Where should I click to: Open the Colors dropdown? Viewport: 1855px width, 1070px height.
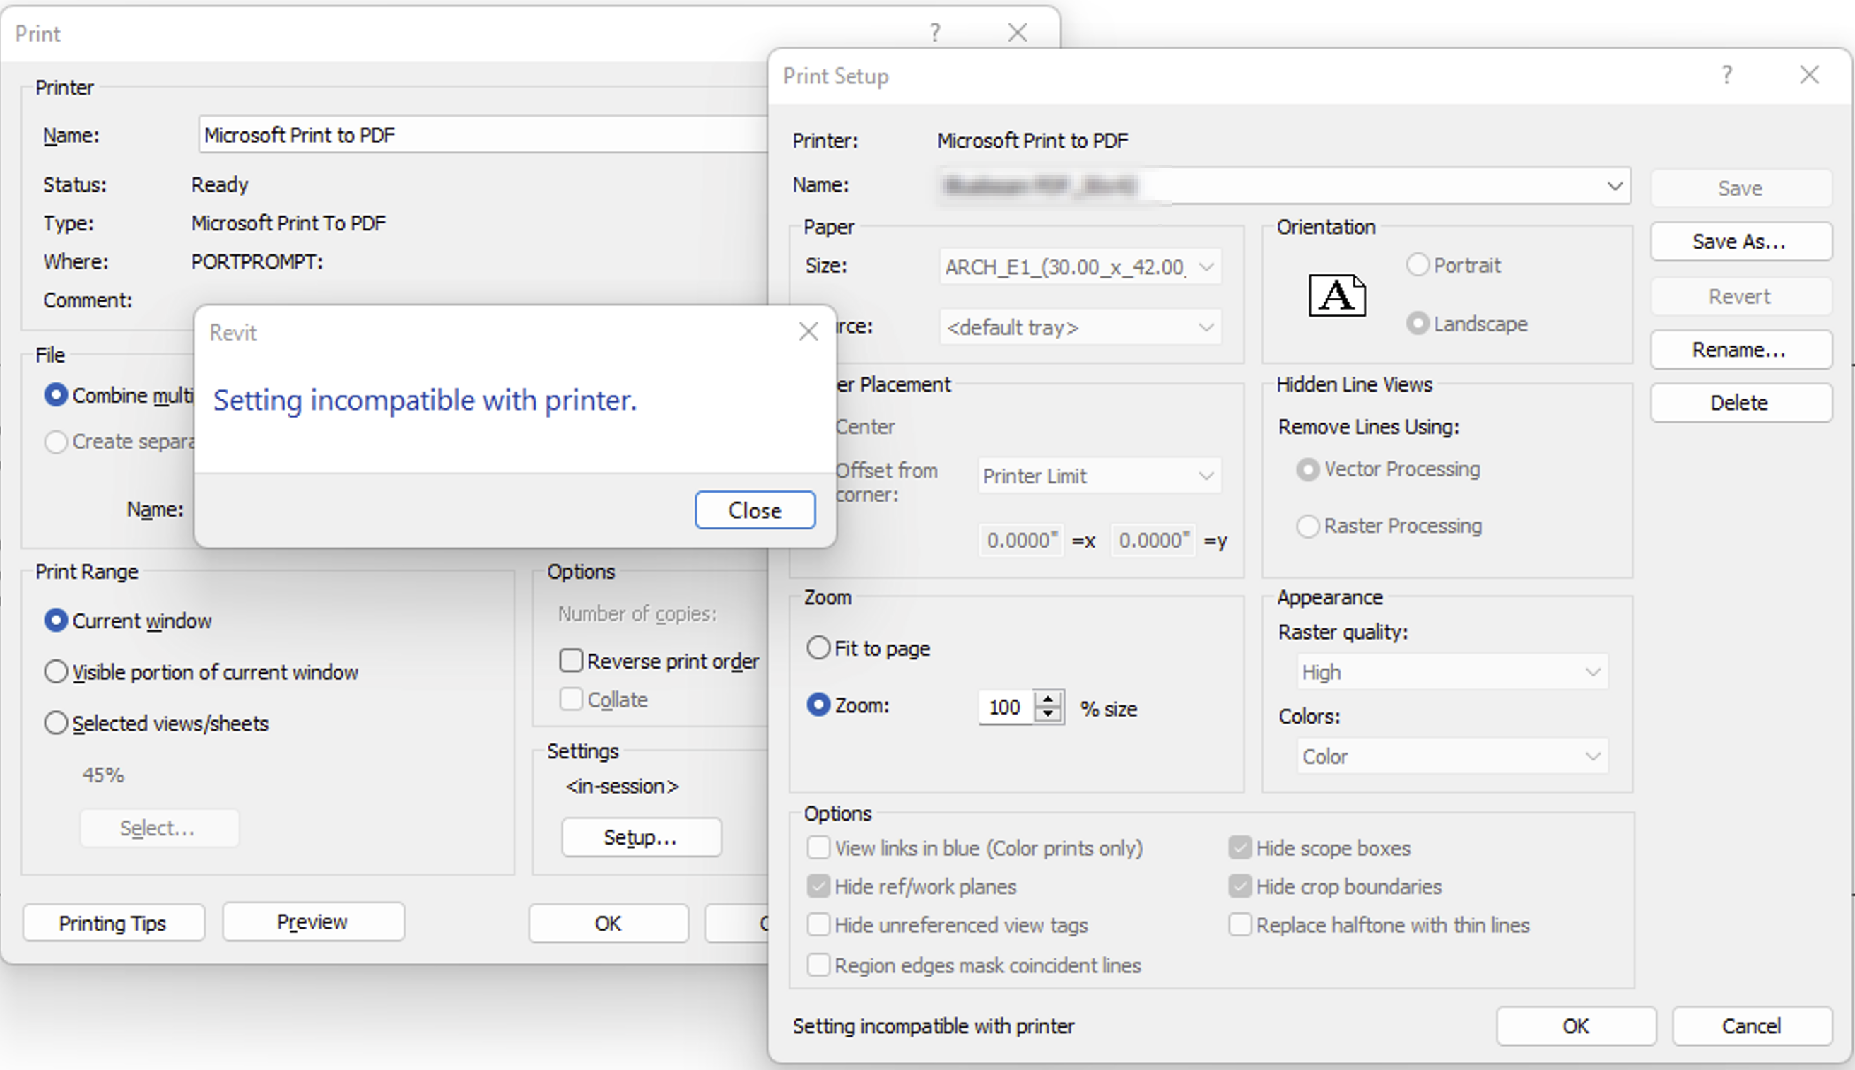[1592, 756]
